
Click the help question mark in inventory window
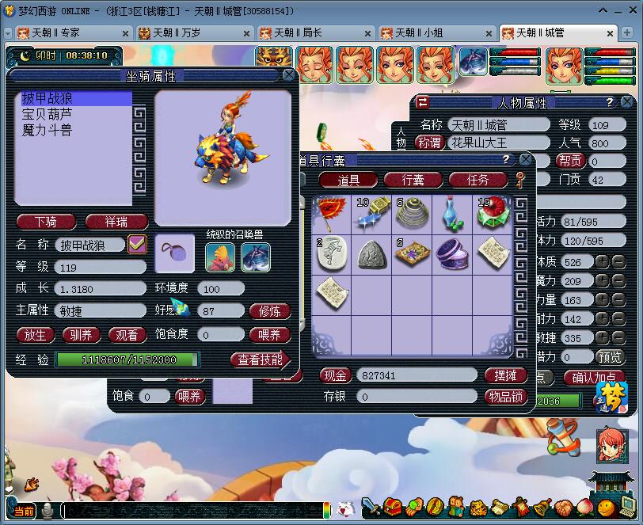coord(506,159)
